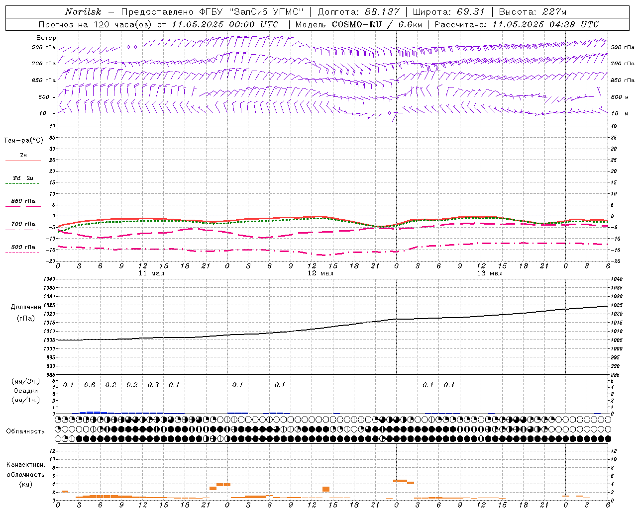The width and height of the screenshot is (637, 509).
Task: Click the forecast start '11.05.2025 00:00 UTC'
Action: 225,24
